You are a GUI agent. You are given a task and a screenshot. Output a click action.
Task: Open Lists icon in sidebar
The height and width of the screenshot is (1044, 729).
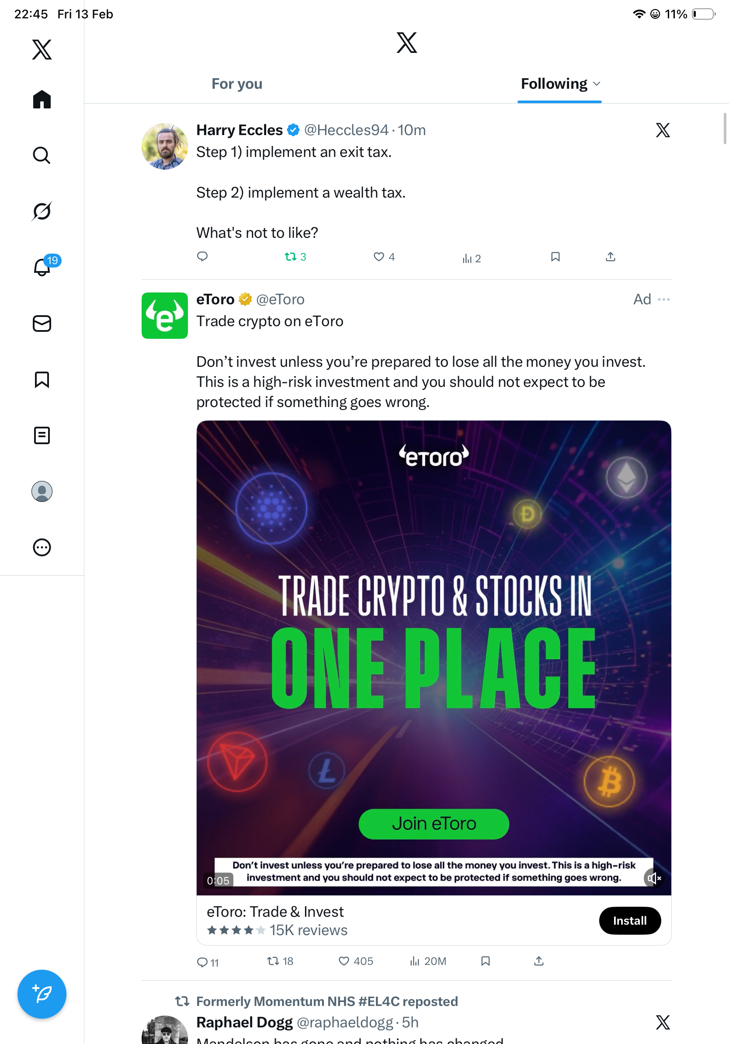[42, 435]
